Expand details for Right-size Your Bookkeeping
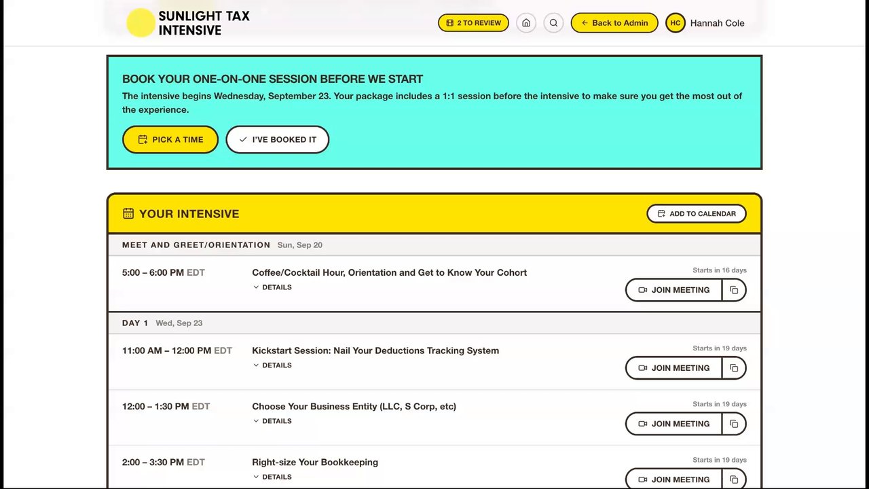 click(x=272, y=477)
